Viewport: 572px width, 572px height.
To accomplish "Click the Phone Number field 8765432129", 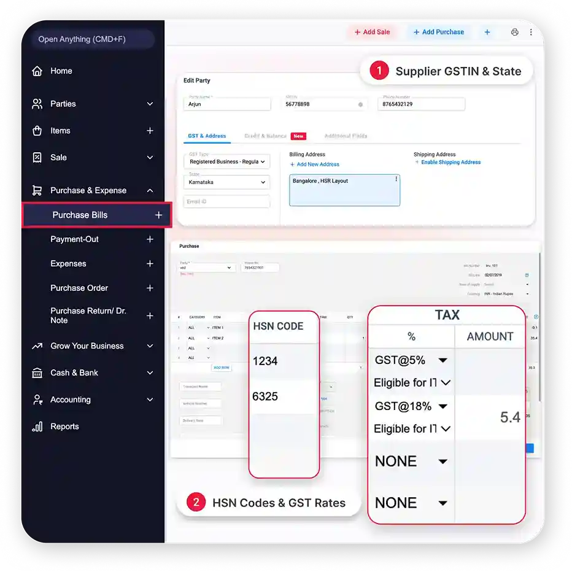I will click(421, 104).
